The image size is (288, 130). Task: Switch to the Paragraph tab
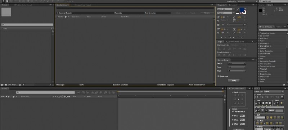tap(233, 5)
